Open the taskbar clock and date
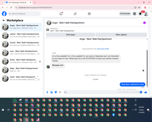The height and width of the screenshot is (122, 152). coord(141,110)
